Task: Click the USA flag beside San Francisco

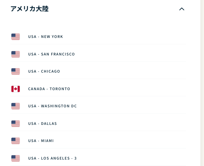Action: point(15,54)
